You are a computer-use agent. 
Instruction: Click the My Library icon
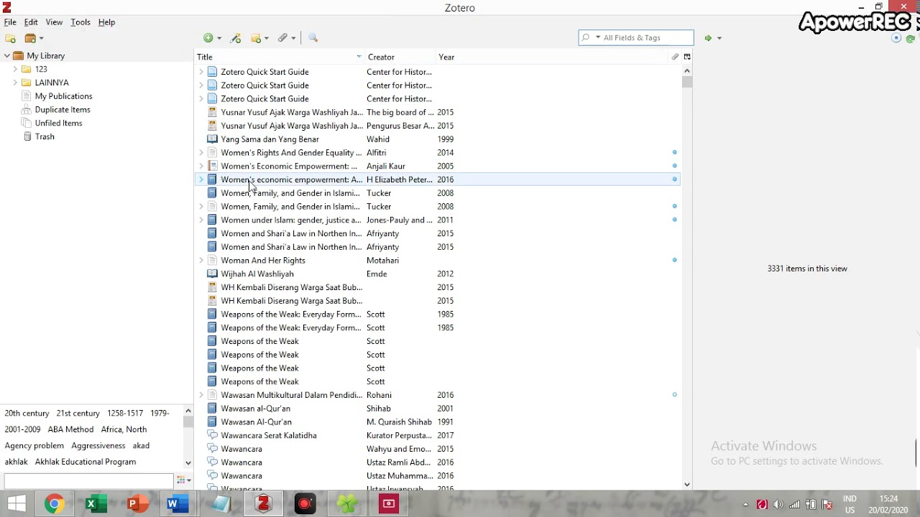[19, 56]
